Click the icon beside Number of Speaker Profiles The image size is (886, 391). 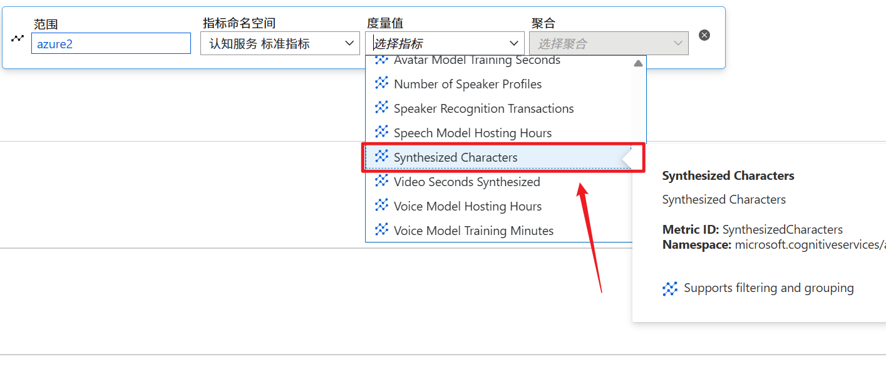(381, 83)
